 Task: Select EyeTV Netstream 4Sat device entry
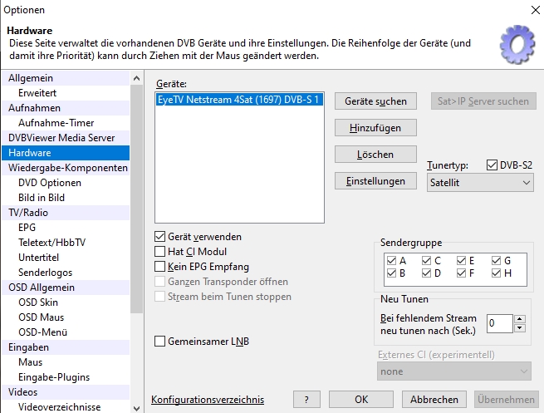coord(238,99)
